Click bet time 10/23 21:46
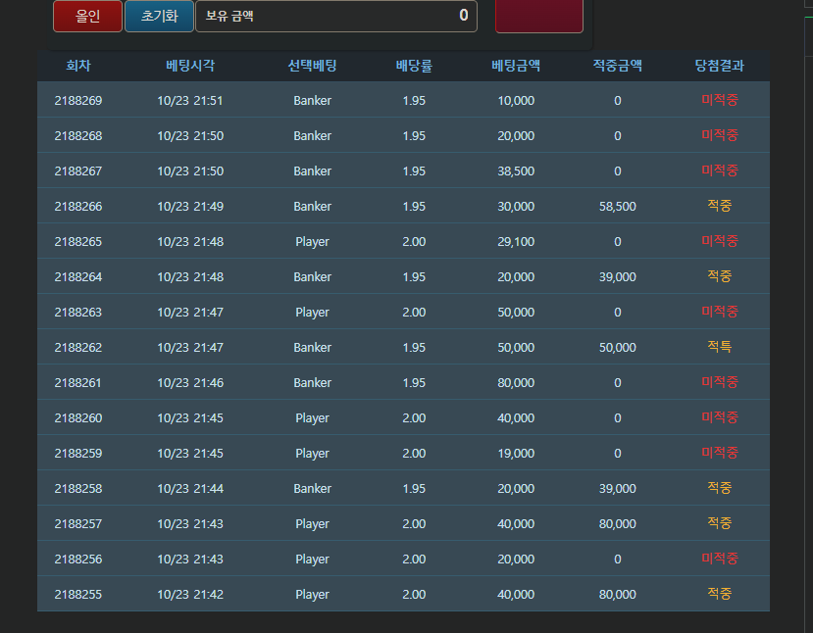813x633 pixels. tap(190, 382)
